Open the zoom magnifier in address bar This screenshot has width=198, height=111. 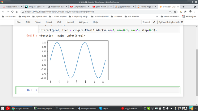[x=170, y=12]
